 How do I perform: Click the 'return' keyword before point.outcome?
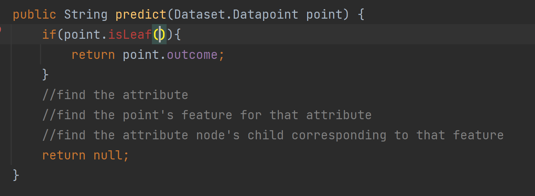tap(93, 55)
